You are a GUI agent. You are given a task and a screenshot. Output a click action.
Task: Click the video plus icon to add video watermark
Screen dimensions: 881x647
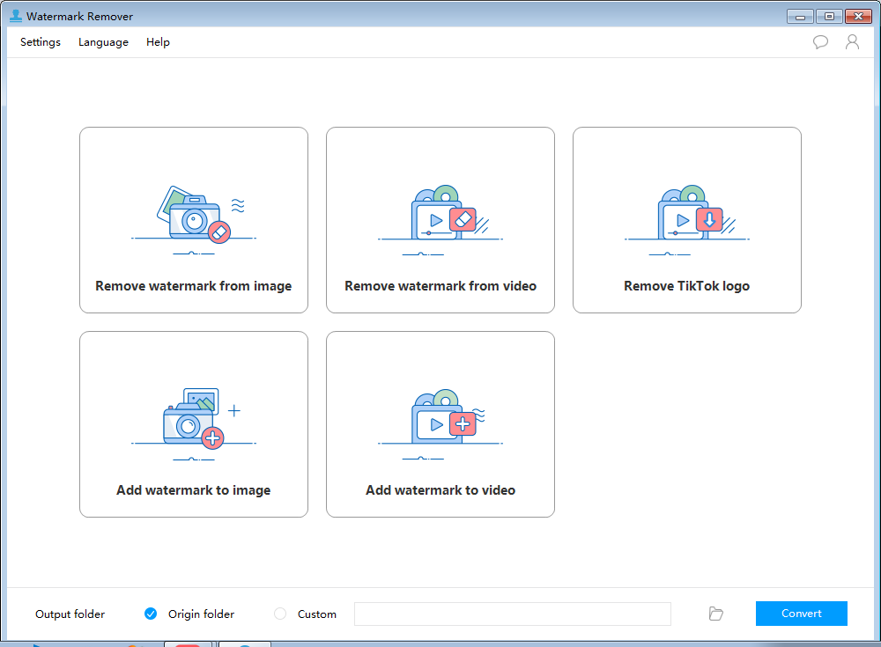[440, 424]
